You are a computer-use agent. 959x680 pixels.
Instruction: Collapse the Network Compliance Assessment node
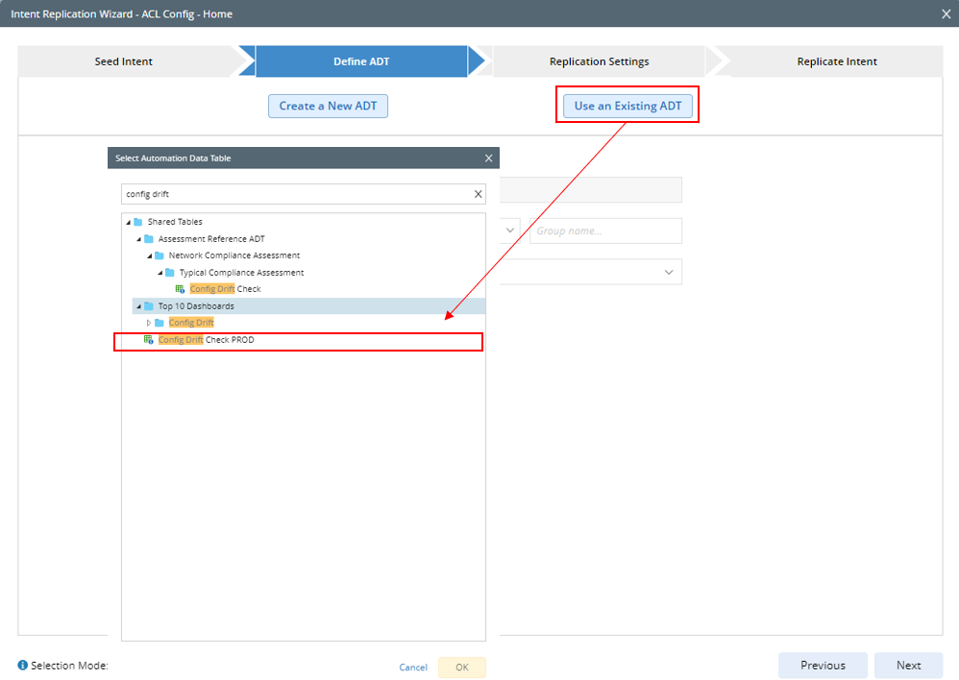(x=149, y=255)
